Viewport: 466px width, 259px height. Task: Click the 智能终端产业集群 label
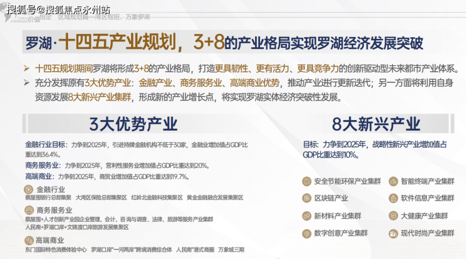[x=428, y=181]
